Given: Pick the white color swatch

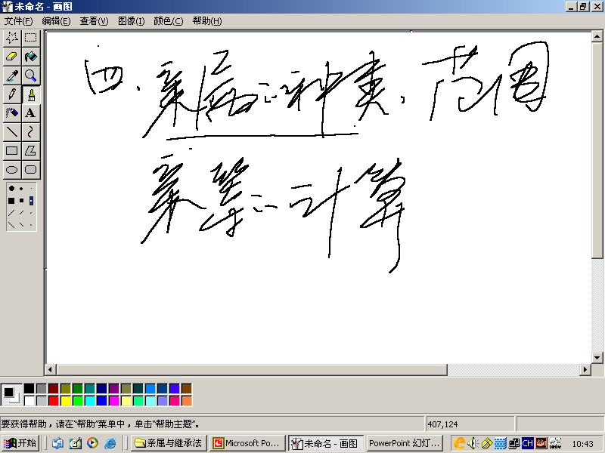Looking at the screenshot, I should (29, 401).
